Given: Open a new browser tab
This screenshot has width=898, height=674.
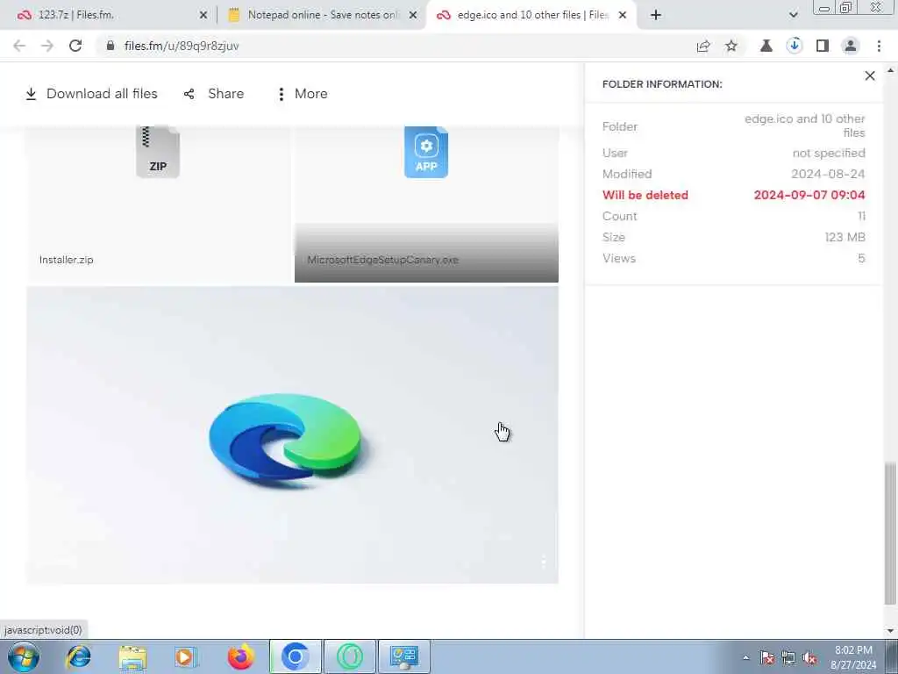Looking at the screenshot, I should pos(656,15).
